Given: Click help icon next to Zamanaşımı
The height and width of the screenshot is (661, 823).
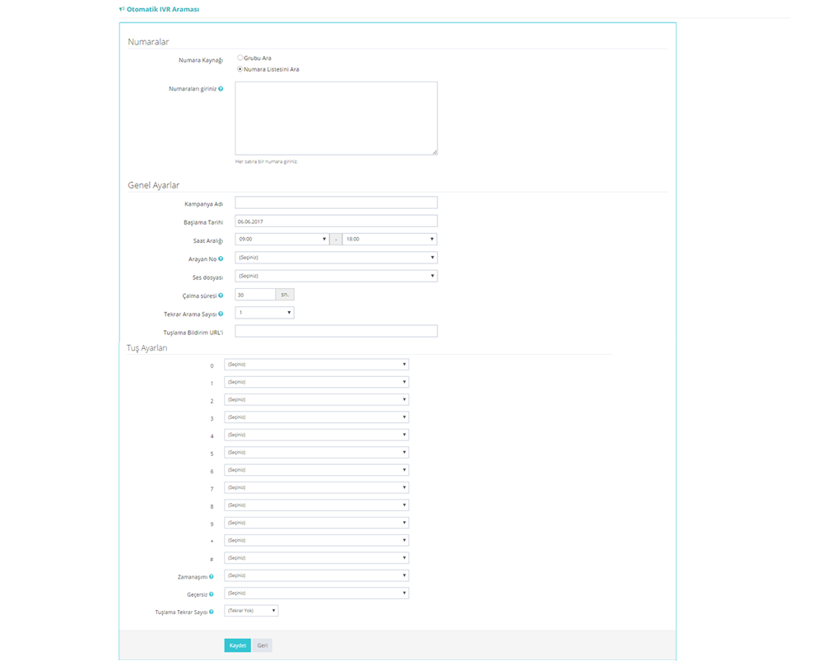Looking at the screenshot, I should 212,576.
